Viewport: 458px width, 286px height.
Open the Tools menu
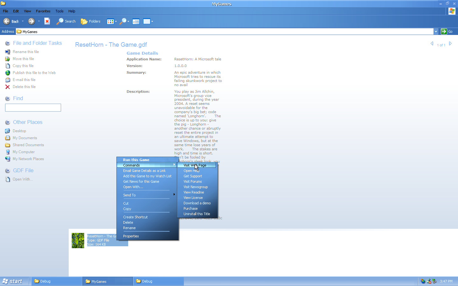[59, 11]
